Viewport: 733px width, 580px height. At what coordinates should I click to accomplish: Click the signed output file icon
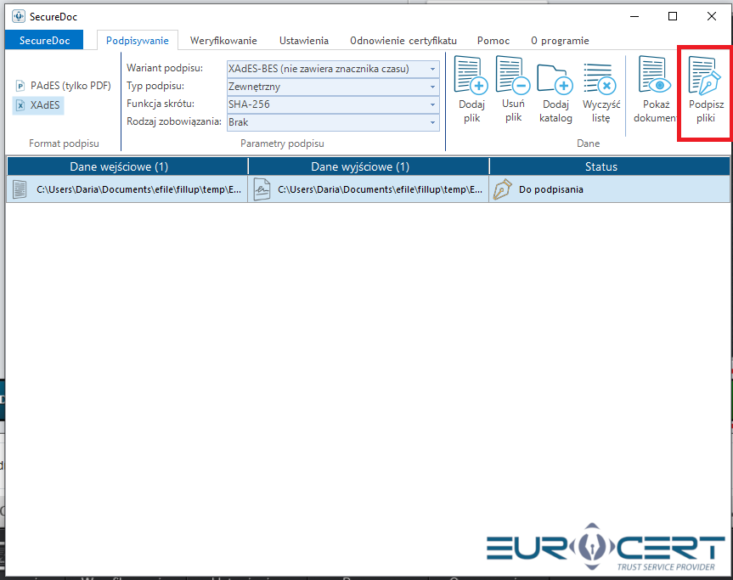(x=262, y=189)
